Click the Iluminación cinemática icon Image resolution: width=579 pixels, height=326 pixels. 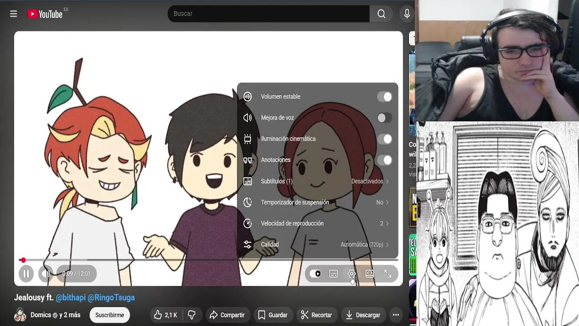click(247, 139)
